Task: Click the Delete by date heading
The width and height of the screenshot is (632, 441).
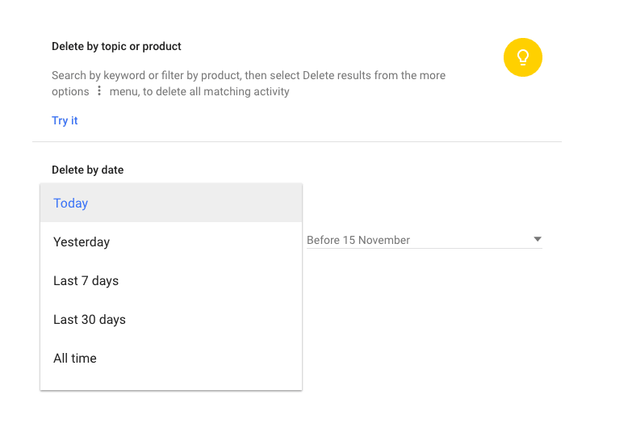Action: tap(87, 170)
